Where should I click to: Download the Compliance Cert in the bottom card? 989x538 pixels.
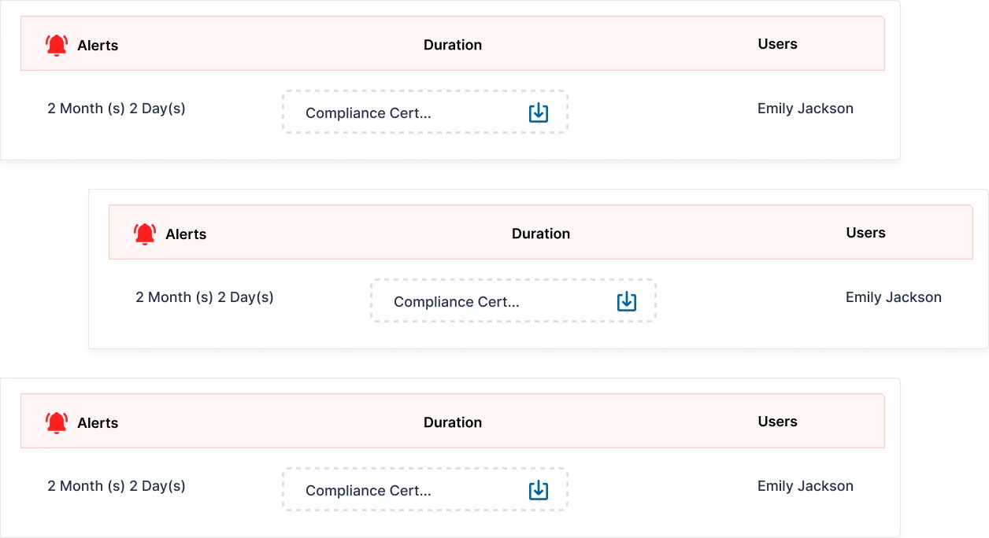pyautogui.click(x=538, y=490)
